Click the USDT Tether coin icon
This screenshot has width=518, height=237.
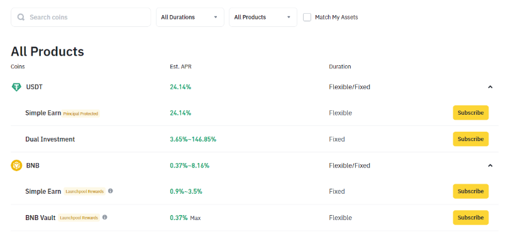(x=16, y=87)
